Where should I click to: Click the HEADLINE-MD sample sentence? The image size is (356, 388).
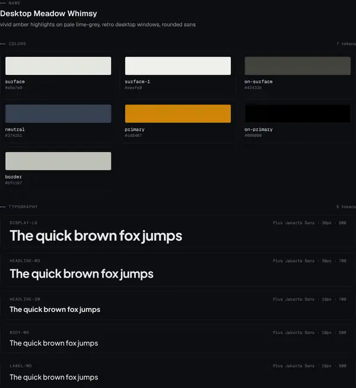pos(81,274)
